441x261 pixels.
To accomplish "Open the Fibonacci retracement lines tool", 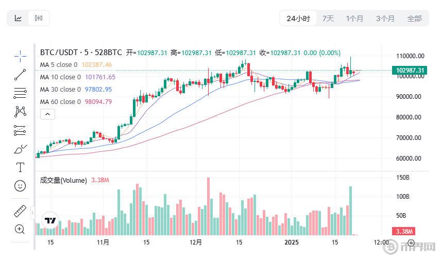I will (x=20, y=93).
